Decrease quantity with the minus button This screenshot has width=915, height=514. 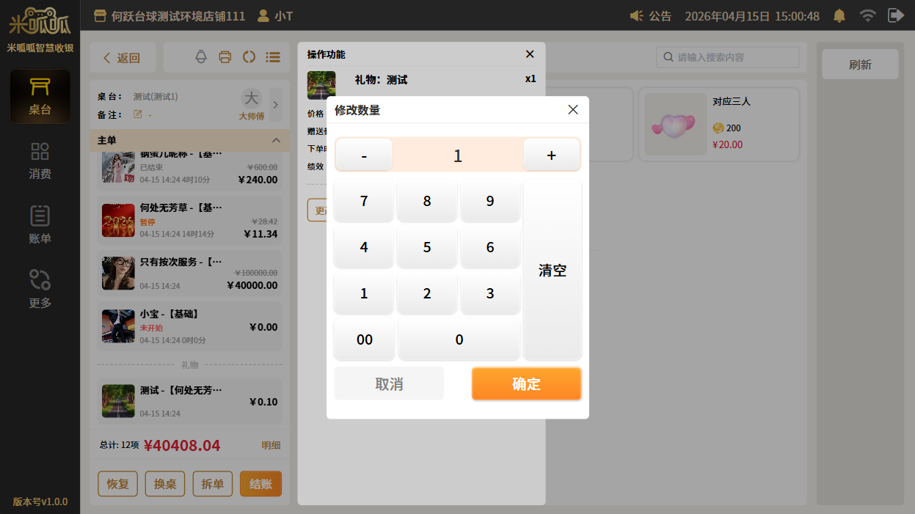pos(364,155)
